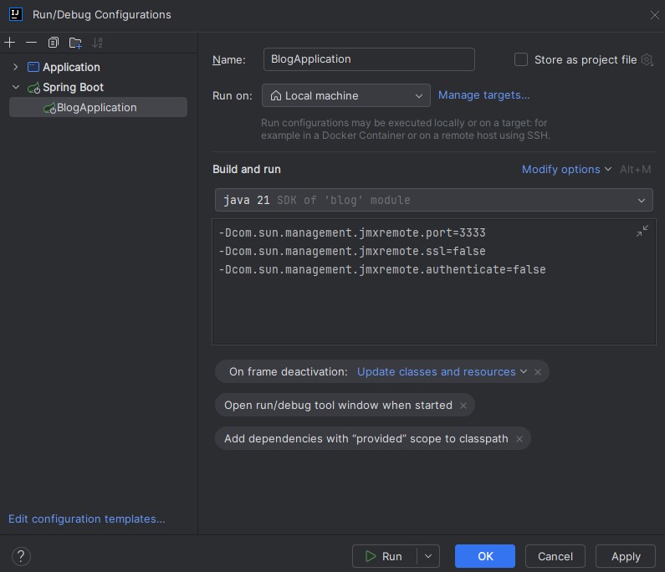Remove the Open run/debug tool window option

pyautogui.click(x=463, y=406)
